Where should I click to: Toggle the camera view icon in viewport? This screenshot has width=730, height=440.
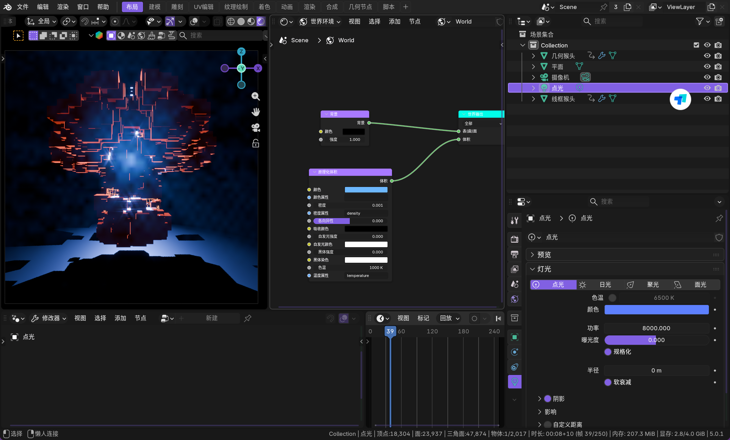pyautogui.click(x=256, y=127)
